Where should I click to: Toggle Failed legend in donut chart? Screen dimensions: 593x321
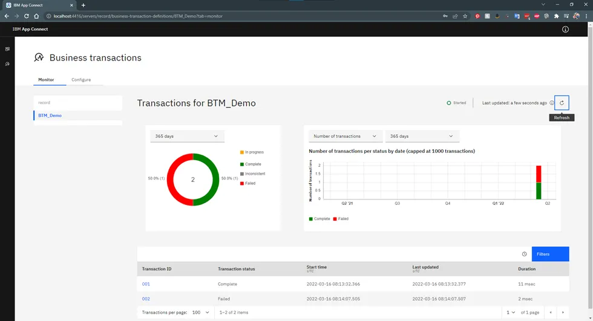pos(248,184)
